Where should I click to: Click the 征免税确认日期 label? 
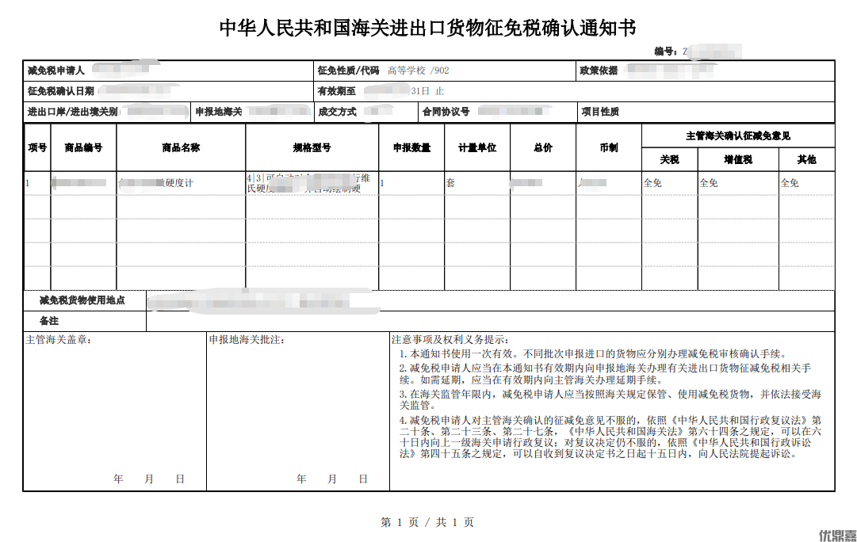(x=61, y=91)
